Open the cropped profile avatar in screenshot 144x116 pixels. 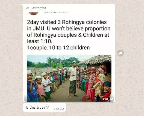click(34, 13)
